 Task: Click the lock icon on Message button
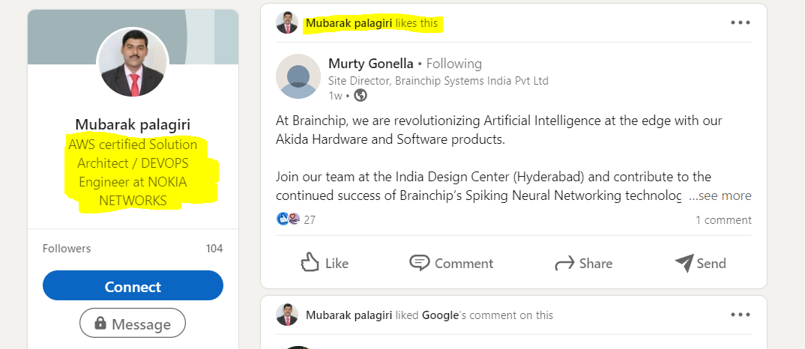100,324
